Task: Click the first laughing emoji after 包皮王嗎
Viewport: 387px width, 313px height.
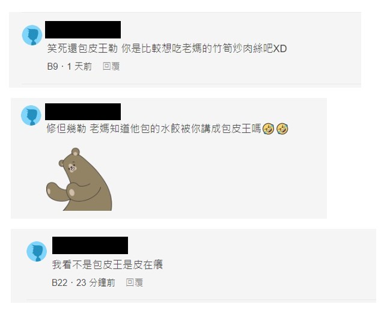Action: (268, 129)
